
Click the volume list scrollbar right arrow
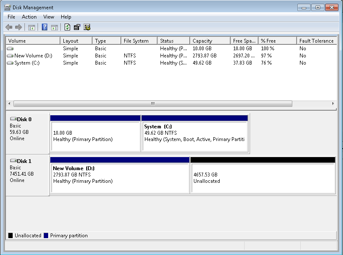tap(333, 104)
